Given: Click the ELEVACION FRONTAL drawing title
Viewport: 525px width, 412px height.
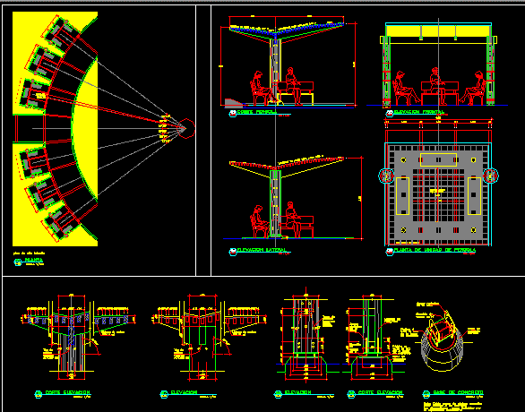Looking at the screenshot, I should (419, 113).
